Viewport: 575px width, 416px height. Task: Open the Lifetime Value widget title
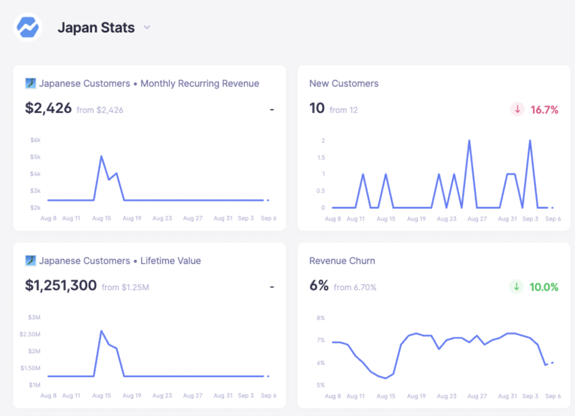(170, 261)
